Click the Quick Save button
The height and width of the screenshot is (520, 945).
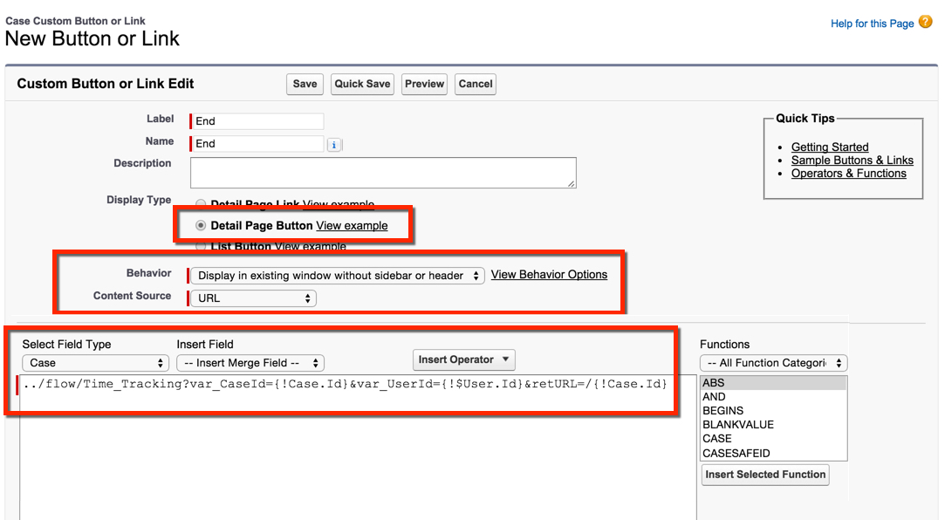(x=362, y=84)
